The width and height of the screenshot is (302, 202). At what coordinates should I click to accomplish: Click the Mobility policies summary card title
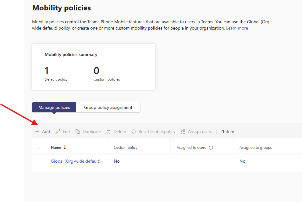[x=71, y=54]
